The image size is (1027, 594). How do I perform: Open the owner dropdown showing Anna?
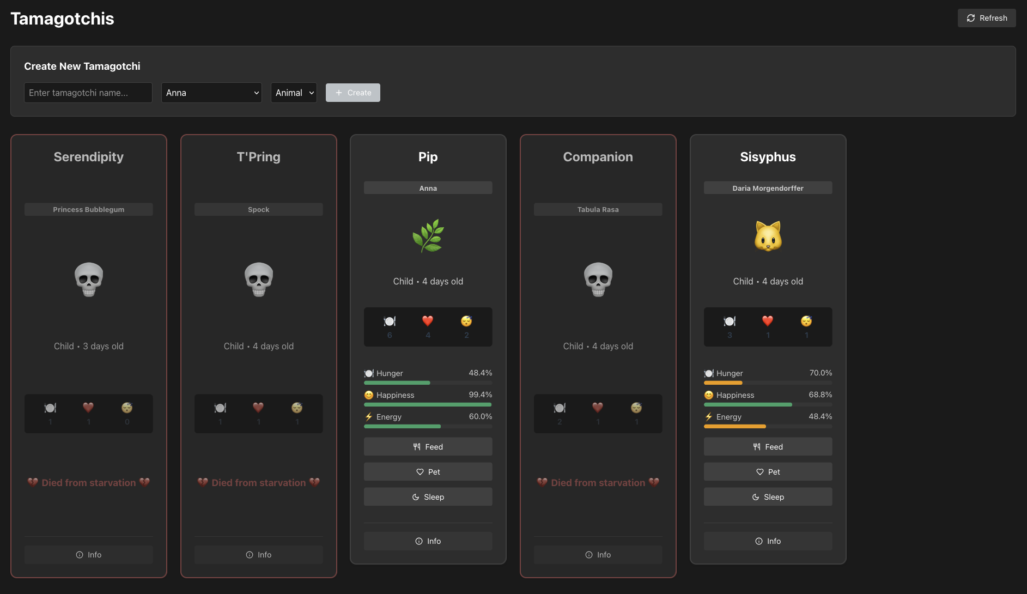[x=211, y=93]
